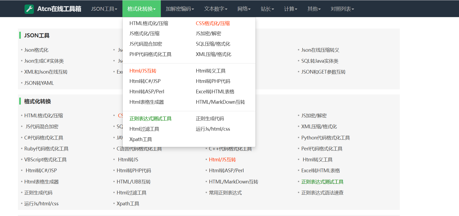This screenshot has height=216, width=459.
Task: Open 正则生成代码 link in page list
Action: tap(38, 193)
